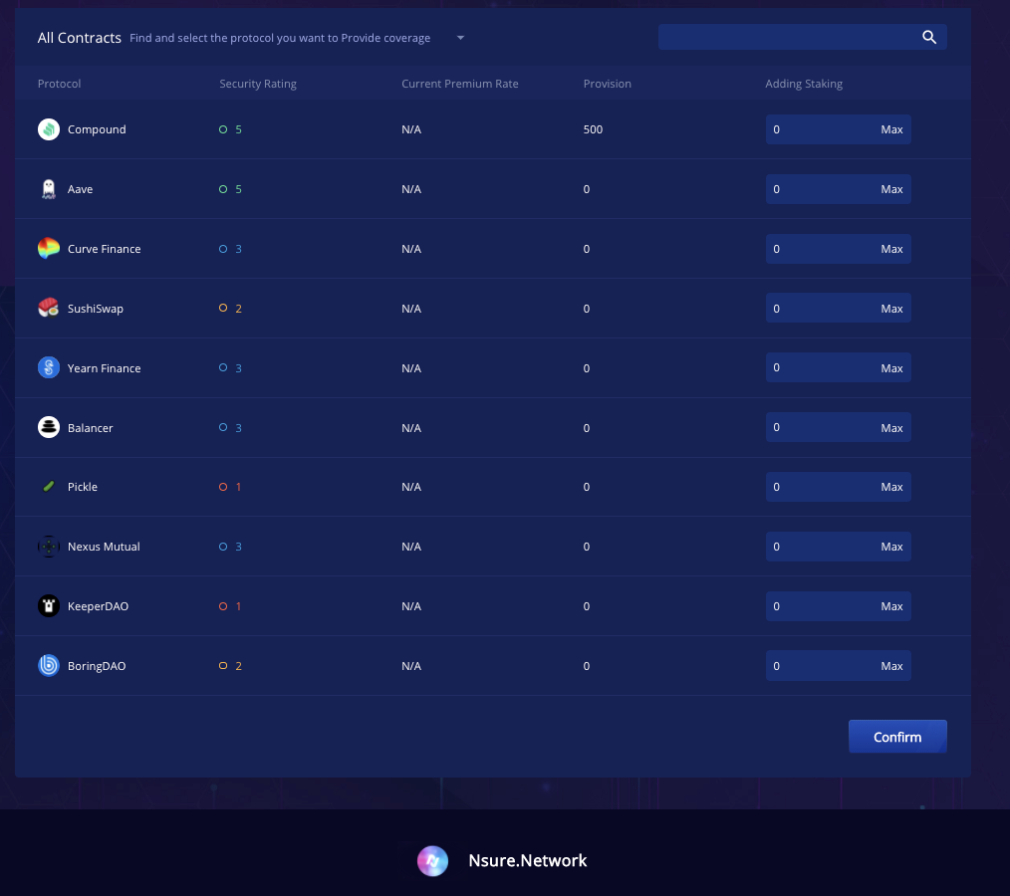This screenshot has height=896, width=1010.
Task: Click Max for Nexus Mutual staking
Action: (891, 547)
